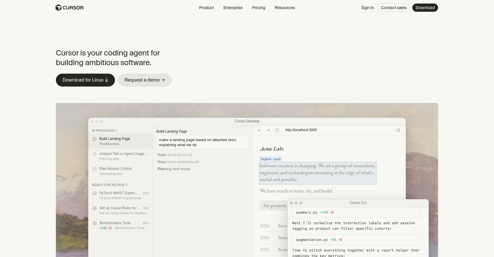Click the Read about-acme.md step

[x=175, y=155]
